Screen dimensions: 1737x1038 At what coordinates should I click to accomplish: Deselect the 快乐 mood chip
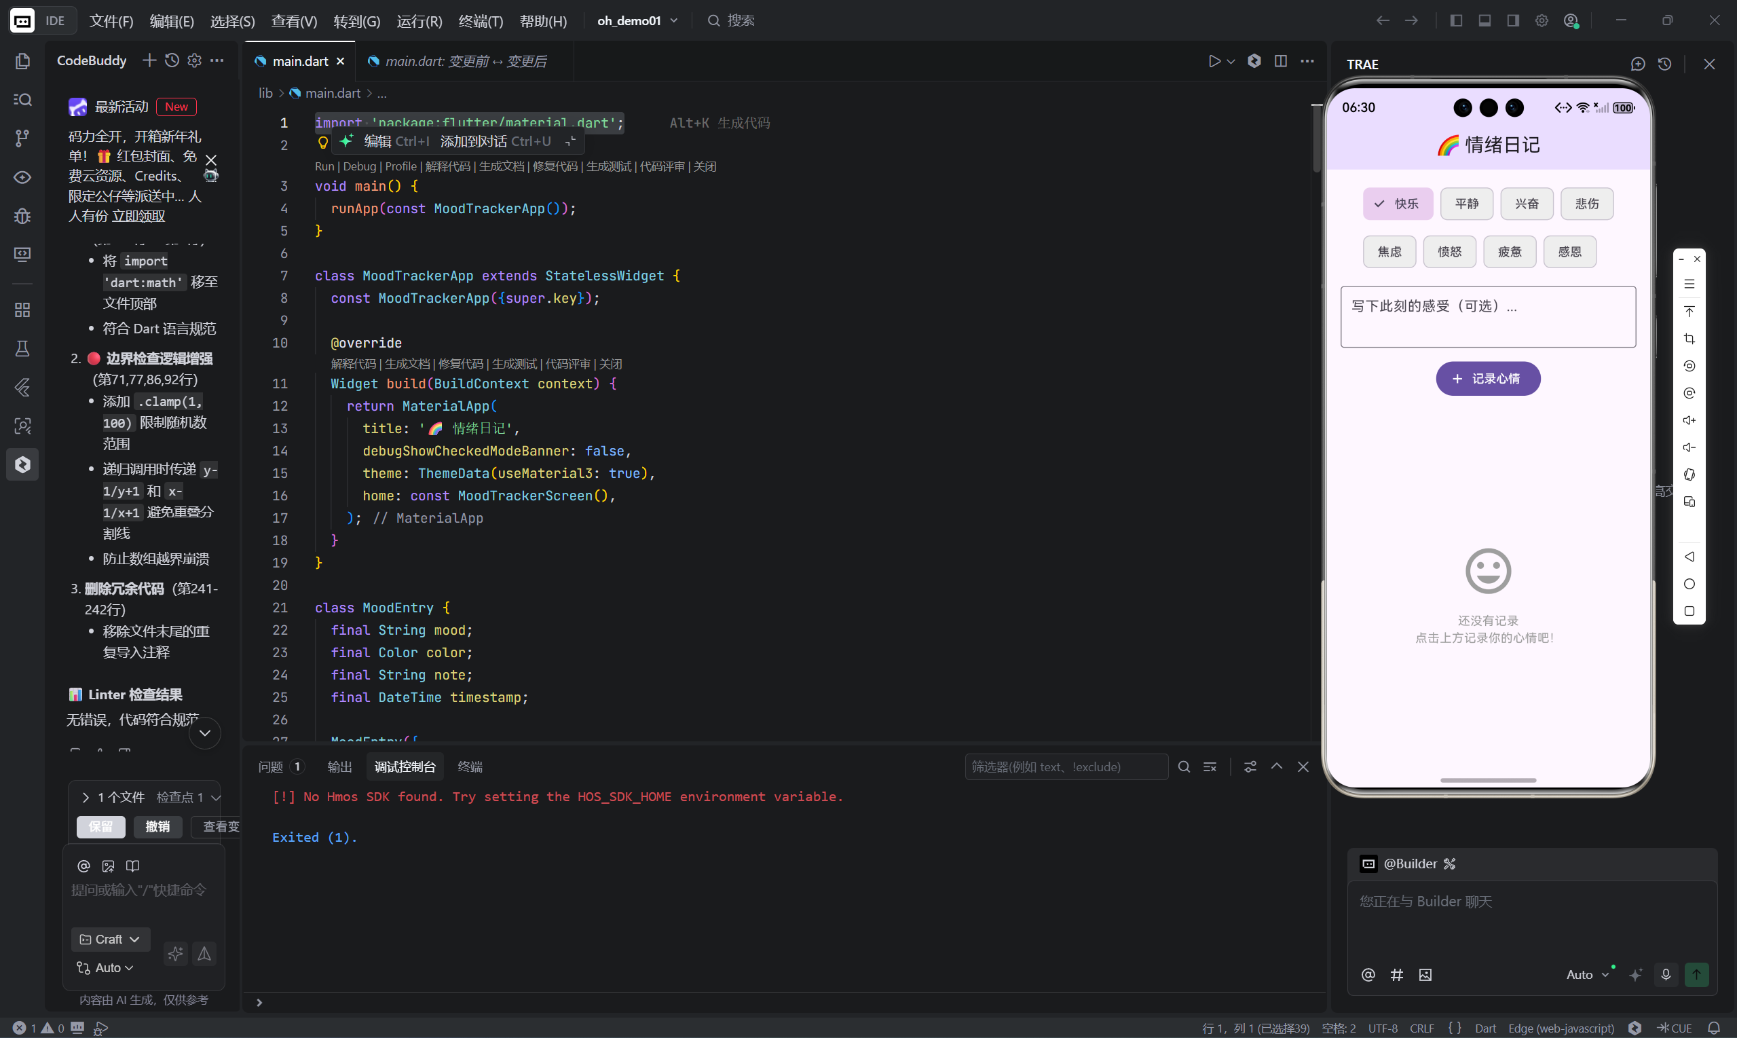pos(1397,204)
